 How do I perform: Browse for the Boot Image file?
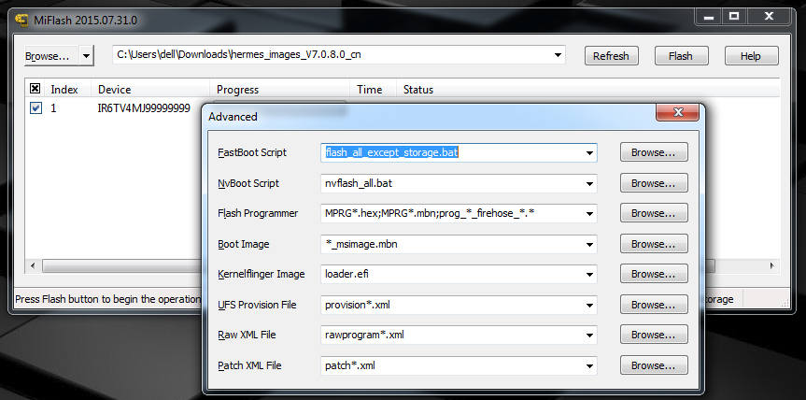(x=654, y=244)
